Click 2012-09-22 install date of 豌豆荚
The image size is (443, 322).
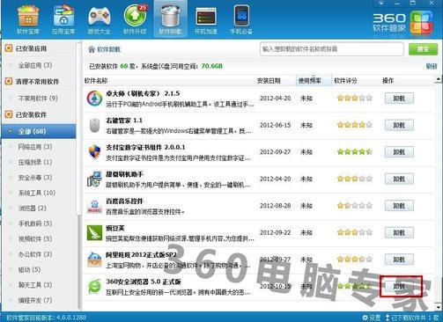click(x=275, y=232)
